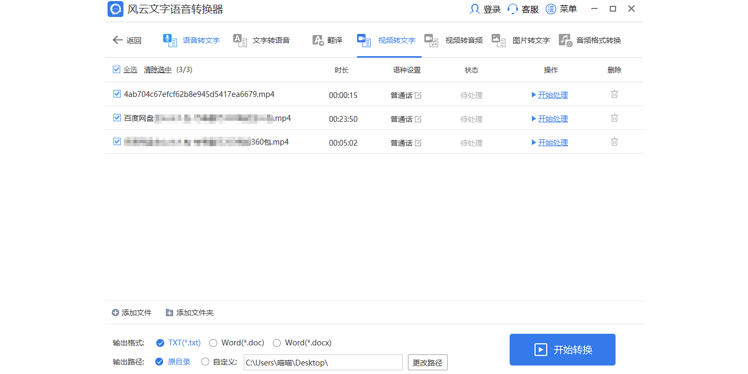Image resolution: width=748 pixels, height=374 pixels.
Task: Select the 视频转音频 feature icon
Action: (x=431, y=40)
